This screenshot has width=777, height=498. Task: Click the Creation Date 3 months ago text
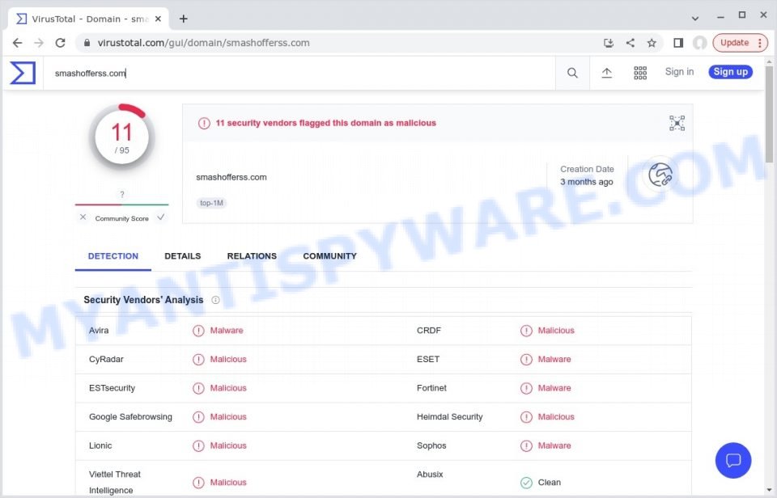587,175
